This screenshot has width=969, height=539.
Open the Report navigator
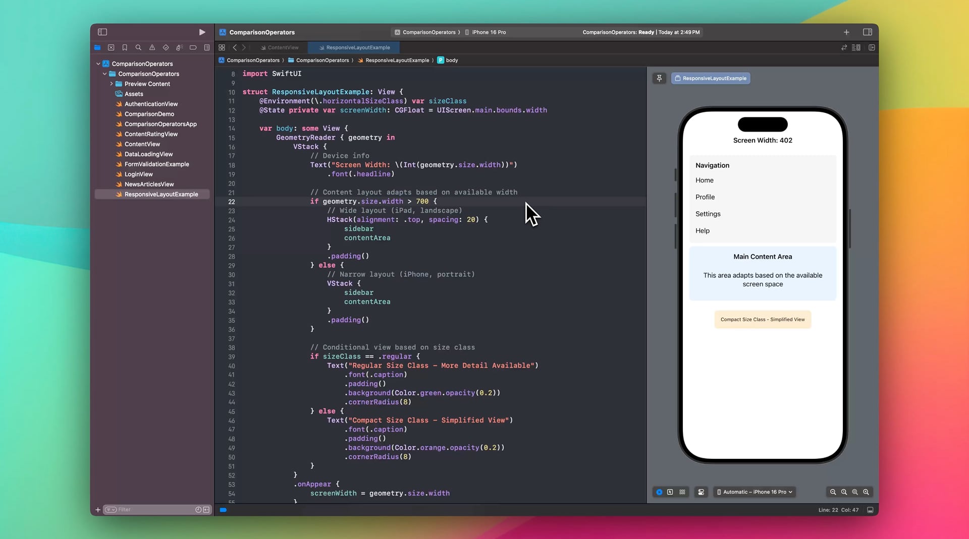pos(207,47)
